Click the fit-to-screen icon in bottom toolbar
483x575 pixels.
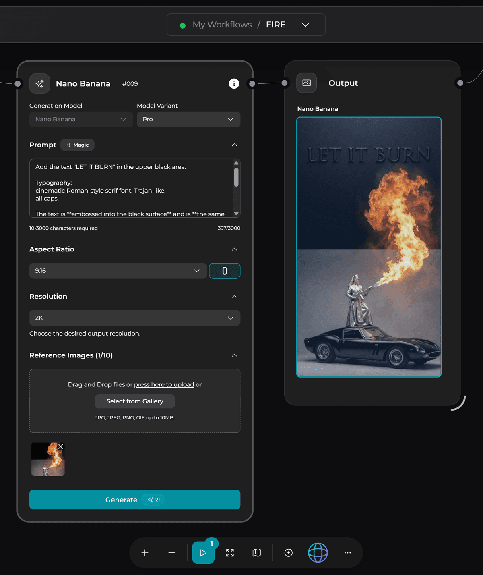pos(230,553)
